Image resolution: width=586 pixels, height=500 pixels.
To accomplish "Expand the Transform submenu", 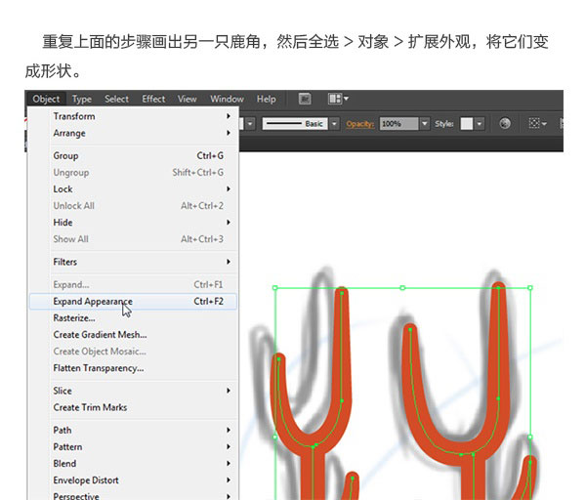I will click(133, 116).
